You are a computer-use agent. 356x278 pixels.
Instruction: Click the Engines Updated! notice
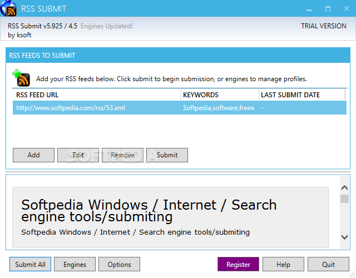point(106,26)
